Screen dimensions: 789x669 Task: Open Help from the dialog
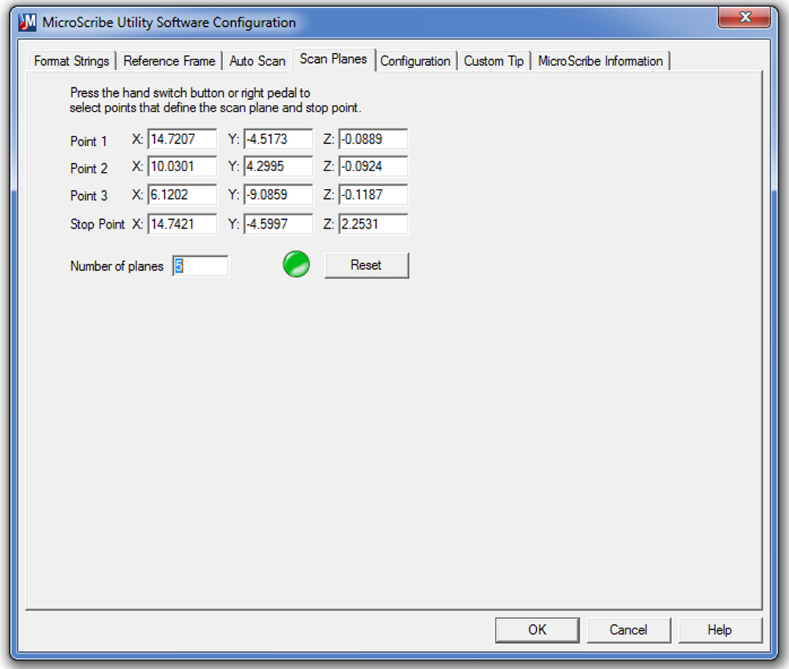click(719, 630)
